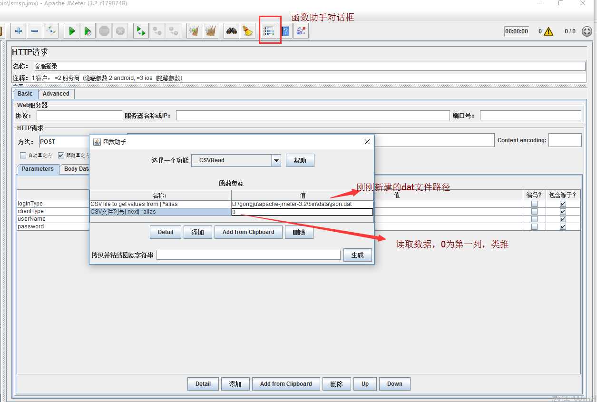This screenshot has width=597, height=402.
Task: Click the 协议 protocol input field
Action: (x=79, y=116)
